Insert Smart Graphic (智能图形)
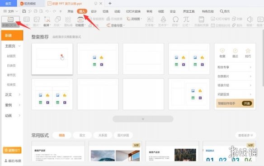This screenshot has height=166, width=264. point(96,19)
